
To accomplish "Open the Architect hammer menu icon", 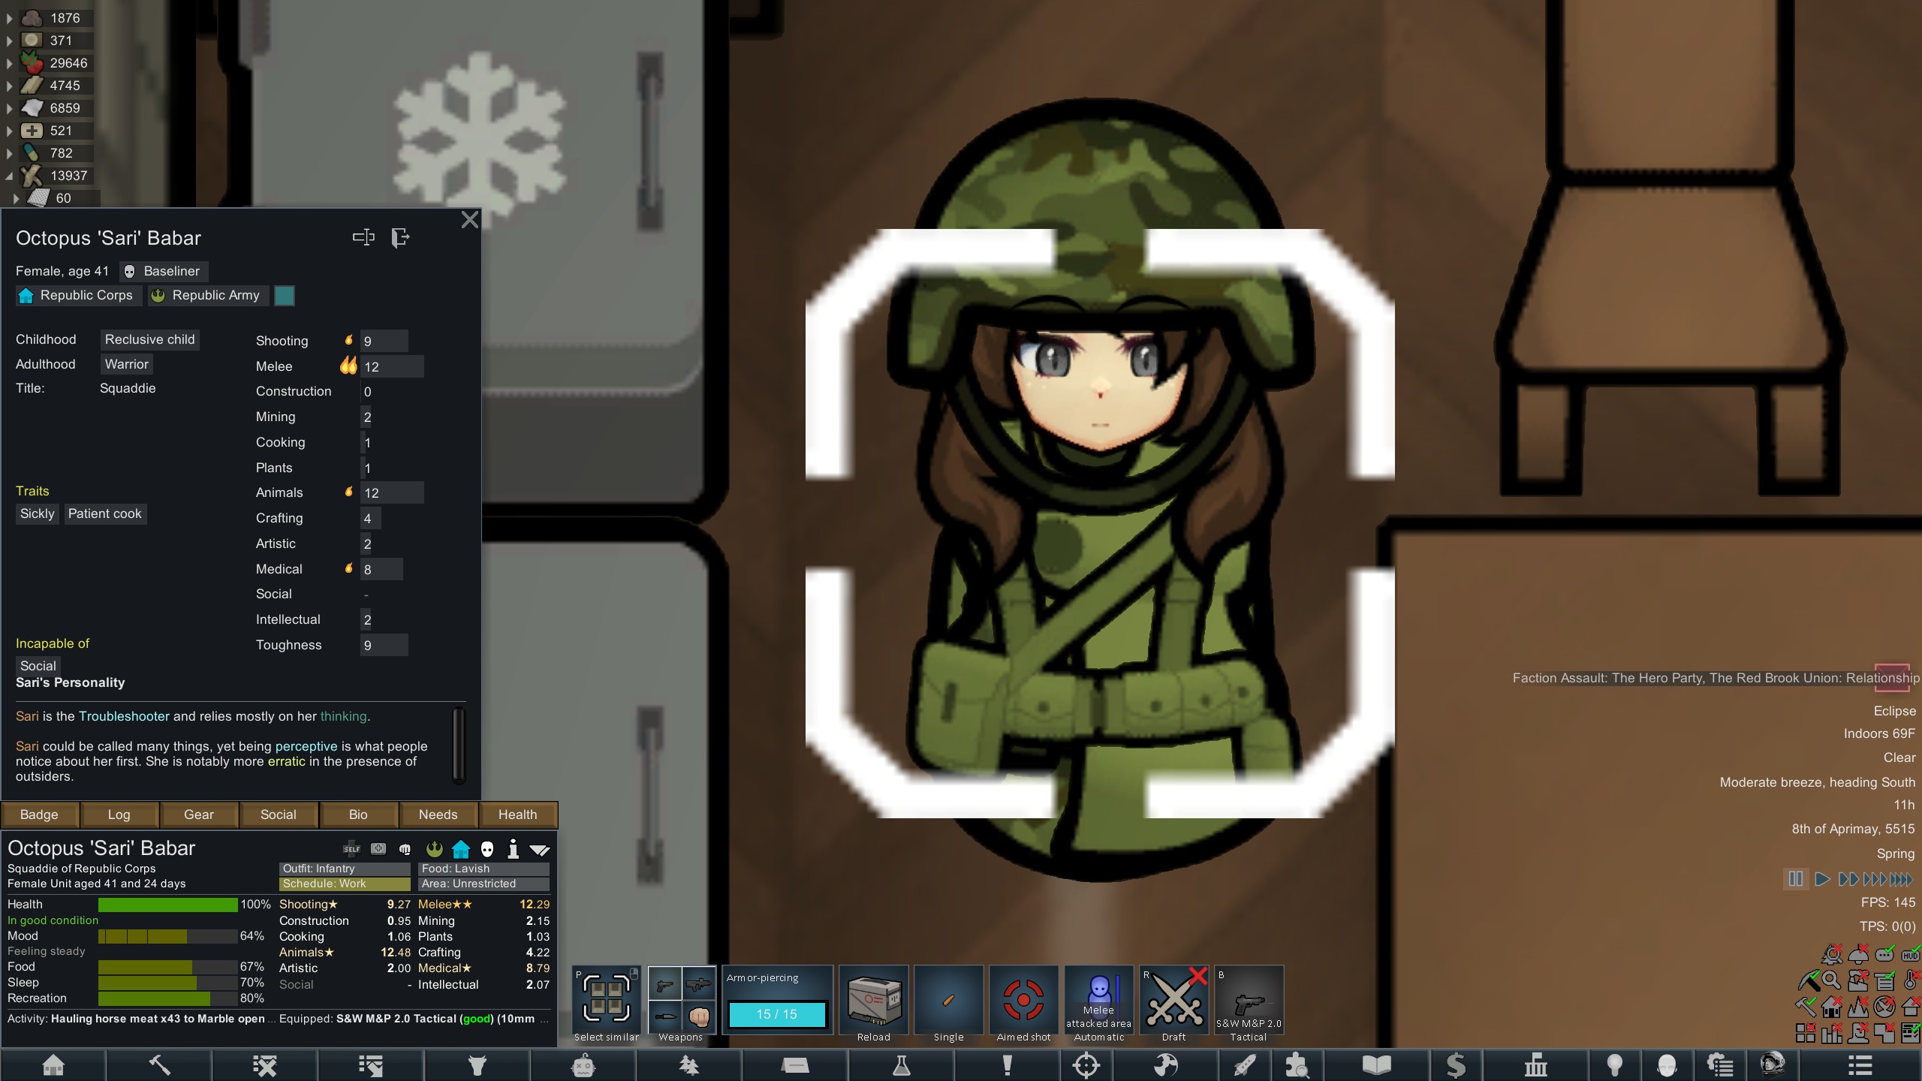I will [159, 1064].
